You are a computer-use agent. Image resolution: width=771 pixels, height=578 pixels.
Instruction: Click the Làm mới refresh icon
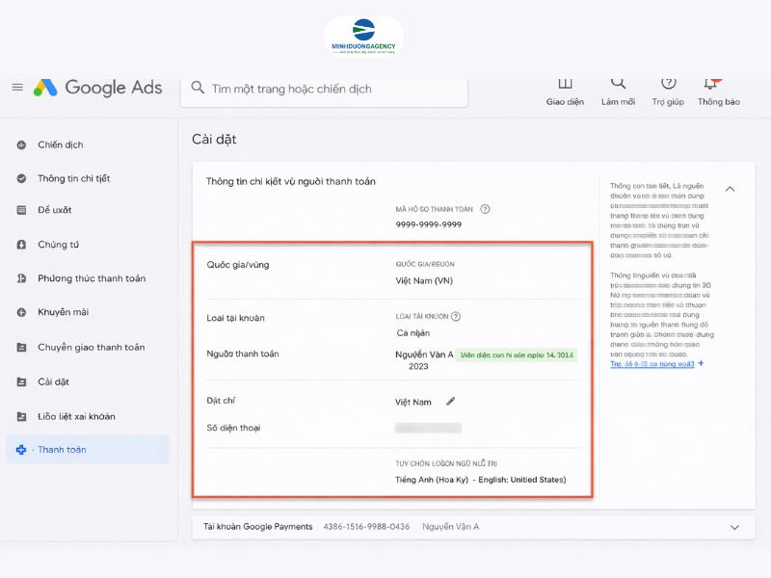tap(618, 86)
